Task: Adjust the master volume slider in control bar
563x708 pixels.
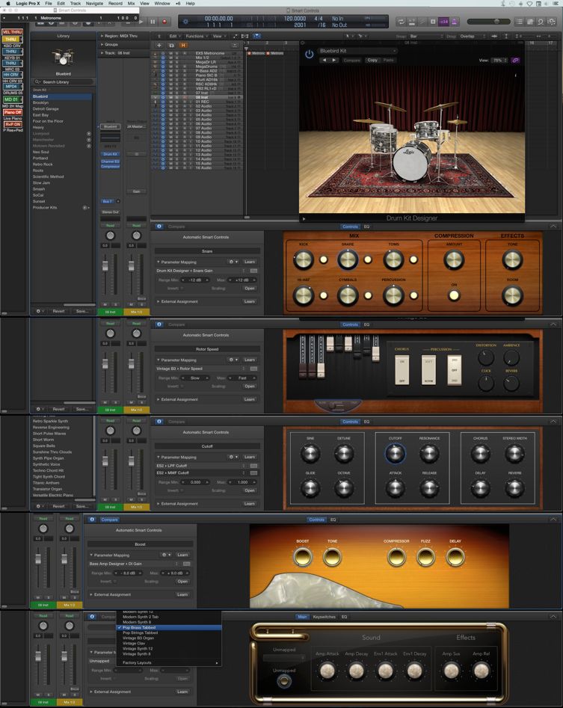Action: [490, 21]
